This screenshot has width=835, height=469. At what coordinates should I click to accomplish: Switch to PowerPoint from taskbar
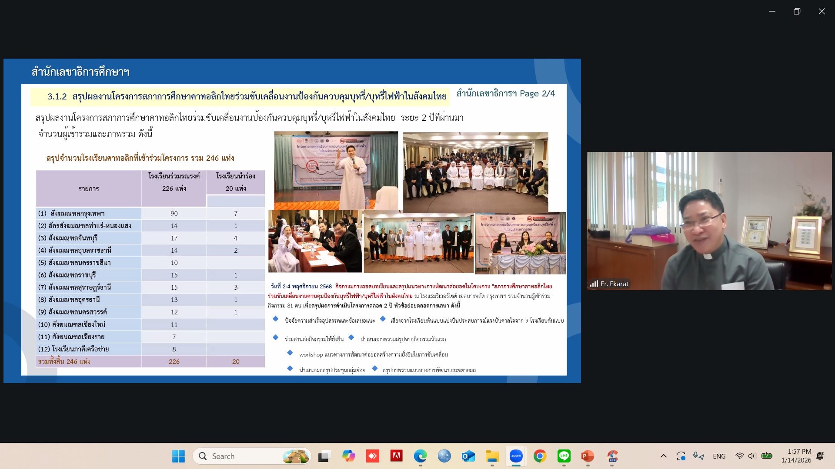click(x=588, y=456)
